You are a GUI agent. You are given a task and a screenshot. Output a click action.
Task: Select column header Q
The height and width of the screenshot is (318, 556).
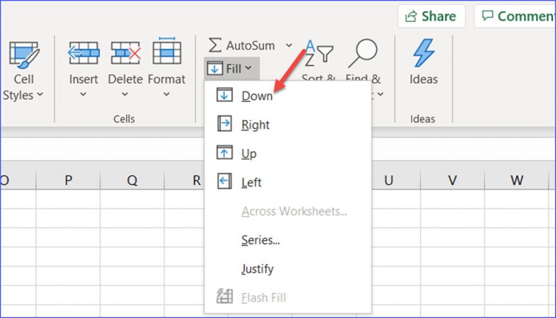pyautogui.click(x=132, y=180)
